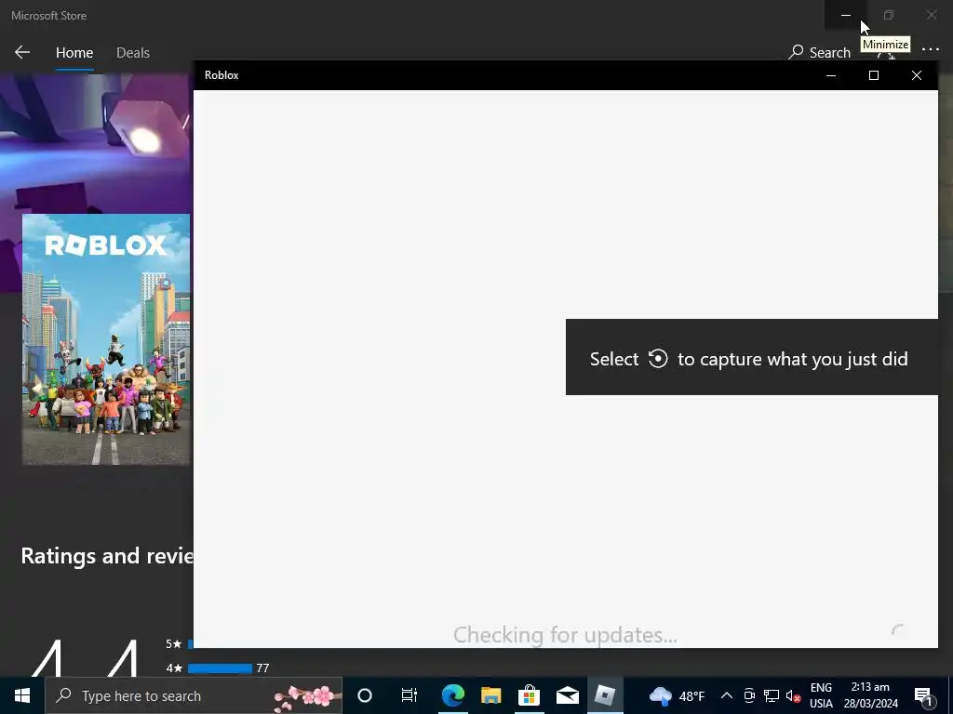Maximize the Roblox window

tap(873, 75)
